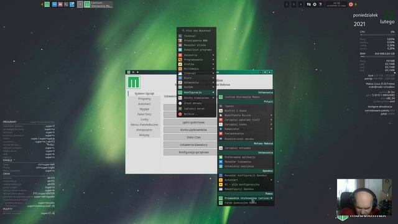Open the Wygląd sidebar tab
Image resolution: width=398 pixels, height=224 pixels.
click(x=144, y=110)
